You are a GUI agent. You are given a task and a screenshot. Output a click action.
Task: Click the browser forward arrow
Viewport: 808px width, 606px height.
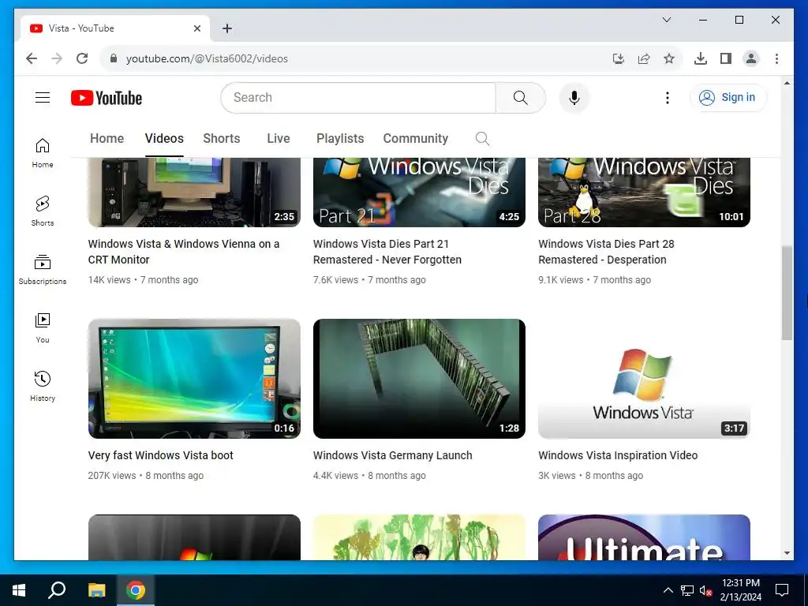coord(57,58)
